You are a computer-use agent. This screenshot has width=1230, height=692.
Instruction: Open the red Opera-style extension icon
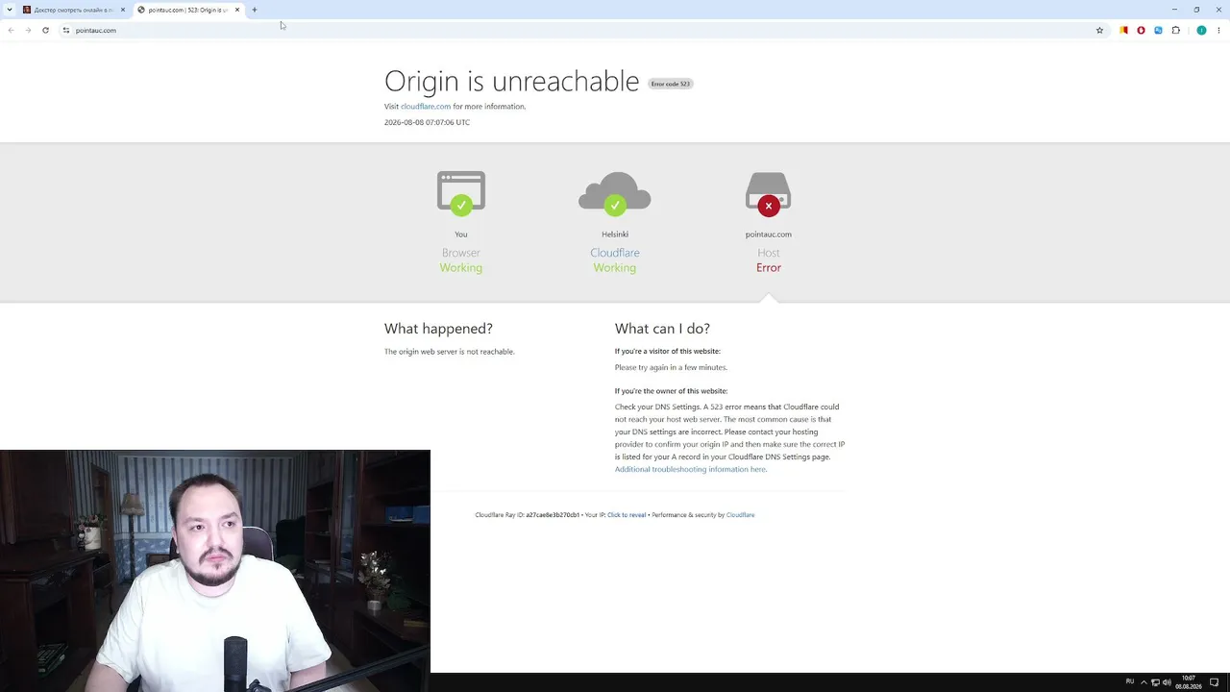point(1141,30)
